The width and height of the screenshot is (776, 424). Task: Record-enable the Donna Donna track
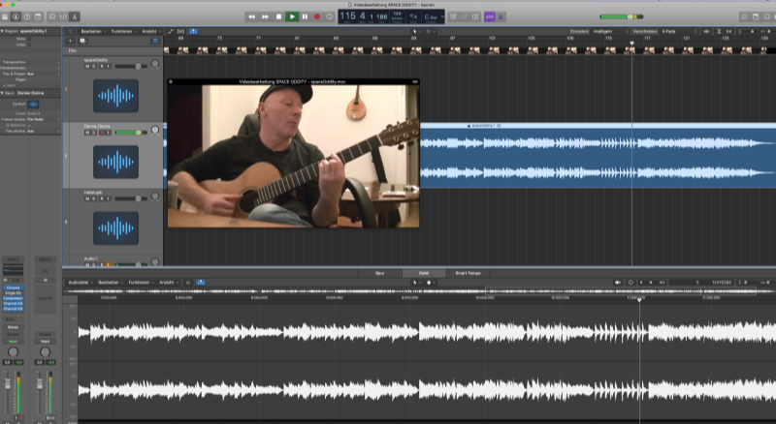click(102, 133)
